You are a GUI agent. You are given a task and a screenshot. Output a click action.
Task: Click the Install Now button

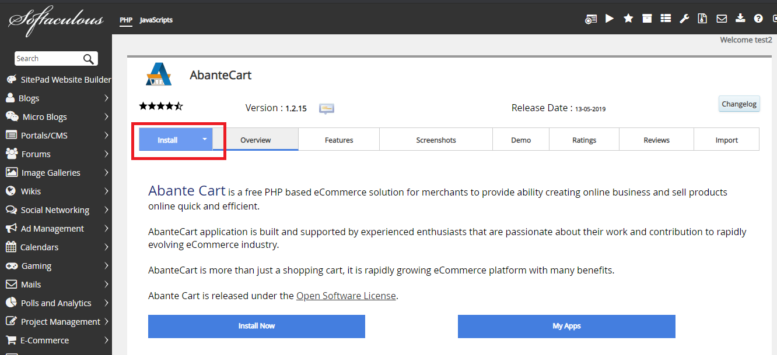click(257, 326)
